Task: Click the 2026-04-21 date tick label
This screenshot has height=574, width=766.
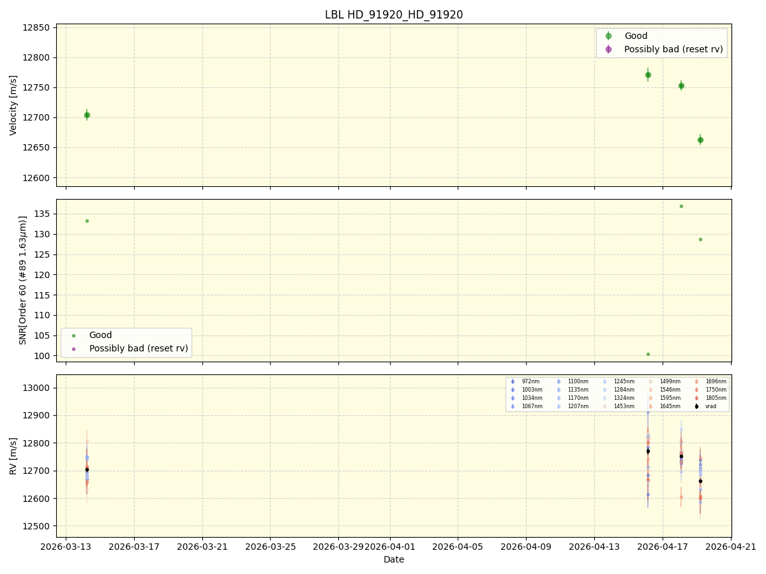Action: [730, 547]
